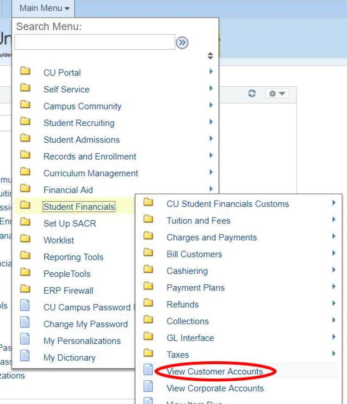Open the Payment Plans submenu item

coord(195,288)
